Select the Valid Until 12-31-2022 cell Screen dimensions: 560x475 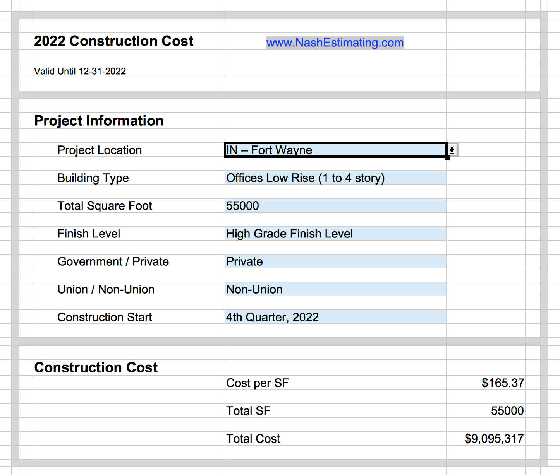click(x=80, y=71)
